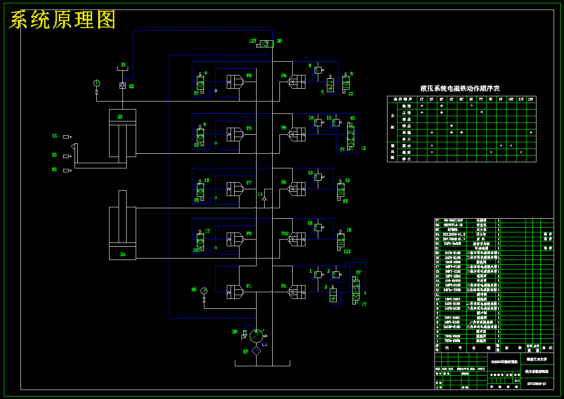Screen dimensions: 564x399
Task: Click the cartridge valve symbol labeled F3
Action: tap(236, 82)
